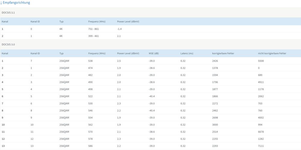Click 256QAM type in the 586 MHz row
The height and width of the screenshot is (150, 301).
tap(64, 146)
